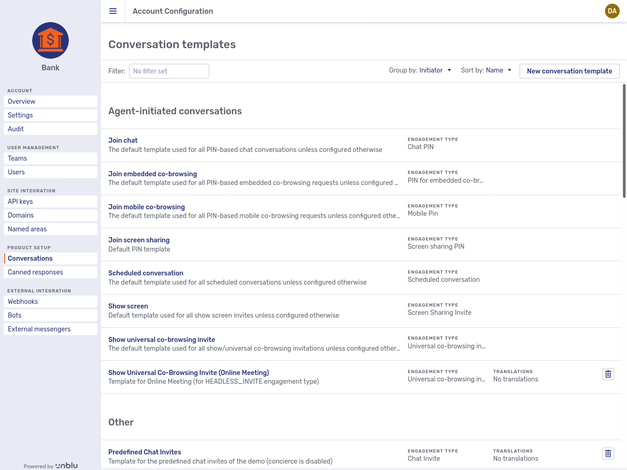This screenshot has width=627, height=470.
Task: Select Domains under Site Integration
Action: [21, 215]
